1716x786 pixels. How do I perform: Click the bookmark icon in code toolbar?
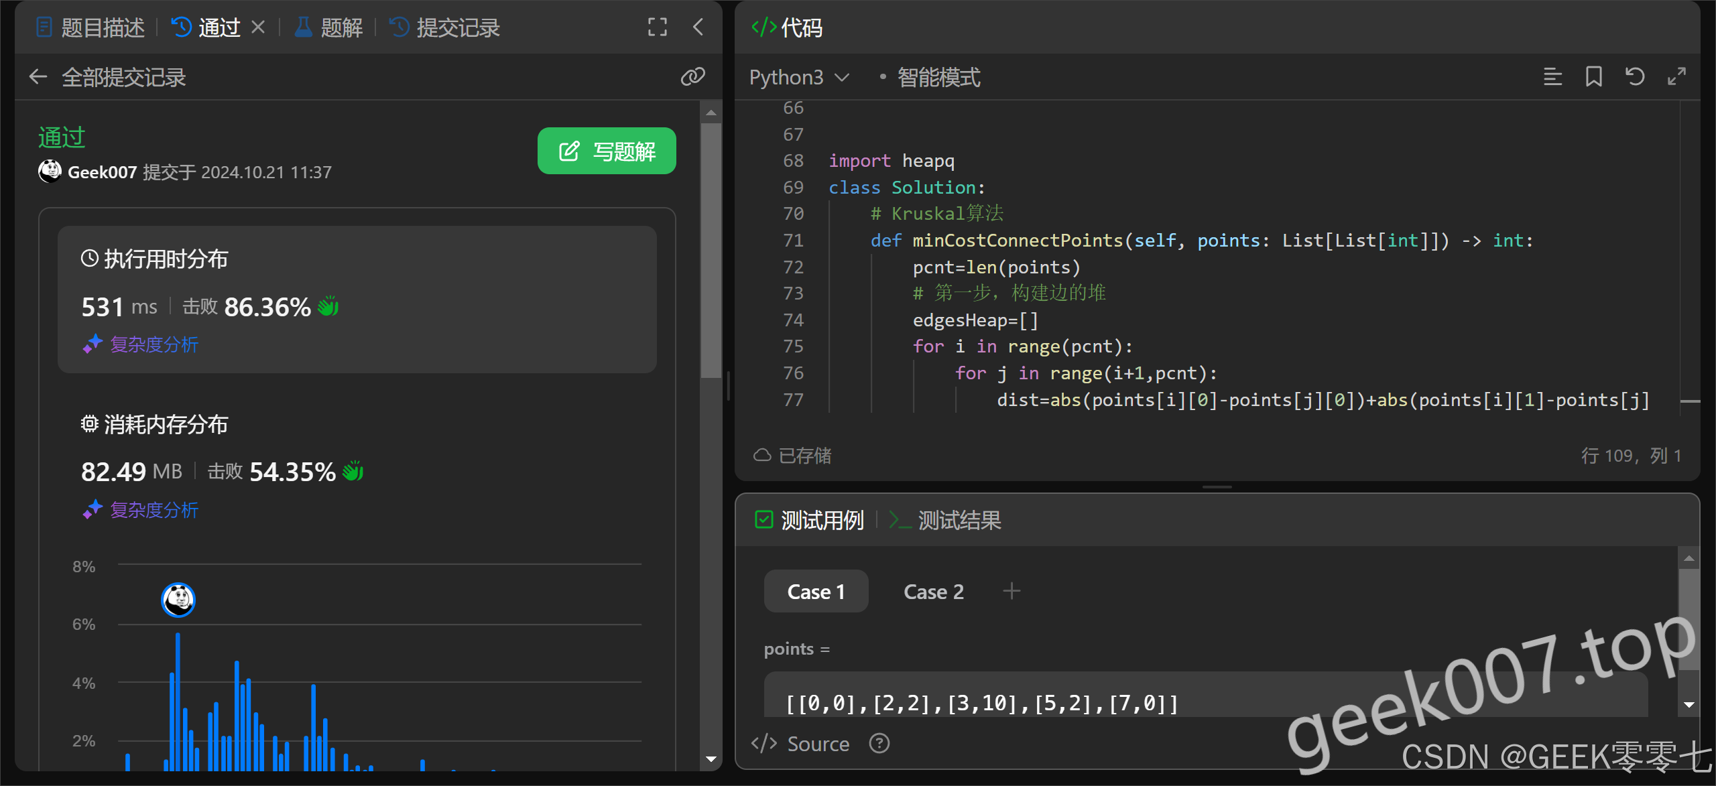click(1593, 77)
